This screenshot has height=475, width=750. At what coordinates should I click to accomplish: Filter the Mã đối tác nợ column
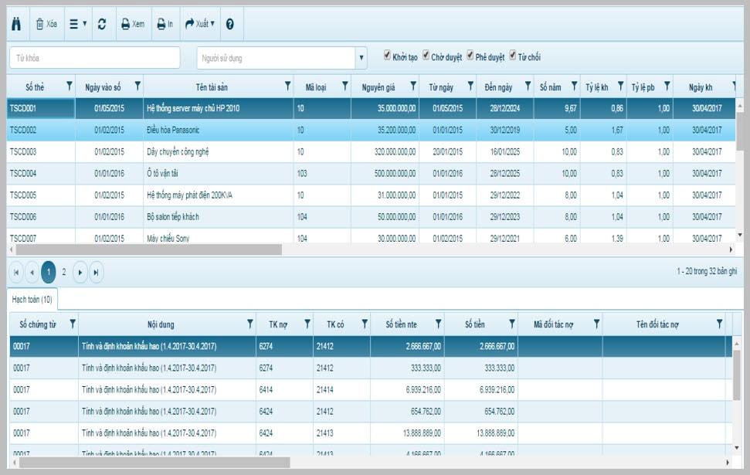(597, 324)
